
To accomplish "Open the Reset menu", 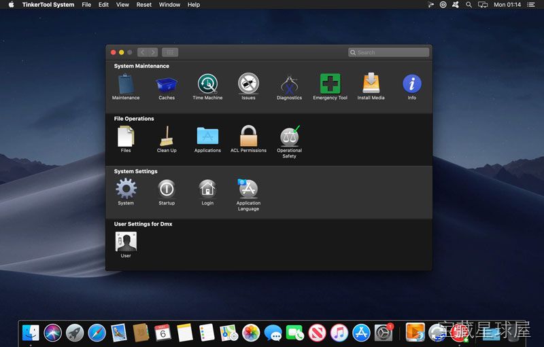I will click(144, 5).
